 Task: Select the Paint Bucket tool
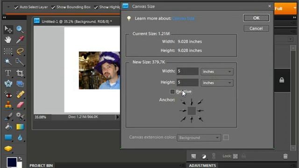tap(8, 126)
